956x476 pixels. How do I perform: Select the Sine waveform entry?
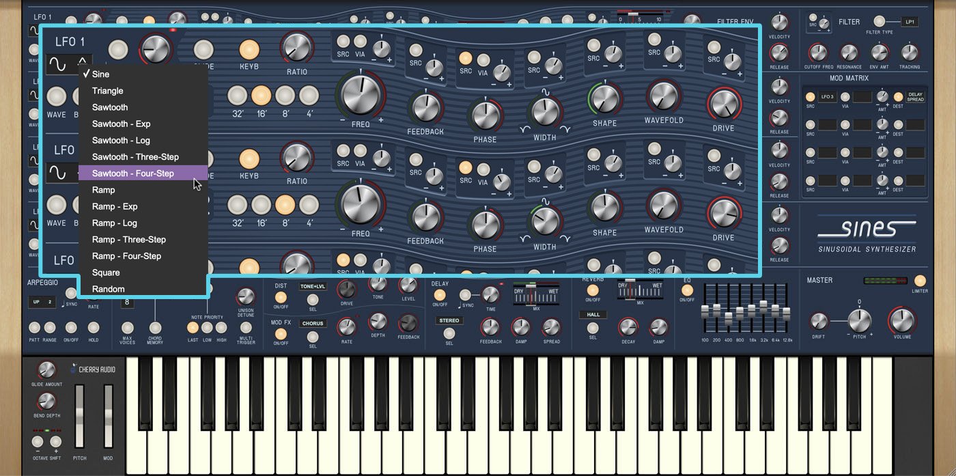pyautogui.click(x=101, y=74)
